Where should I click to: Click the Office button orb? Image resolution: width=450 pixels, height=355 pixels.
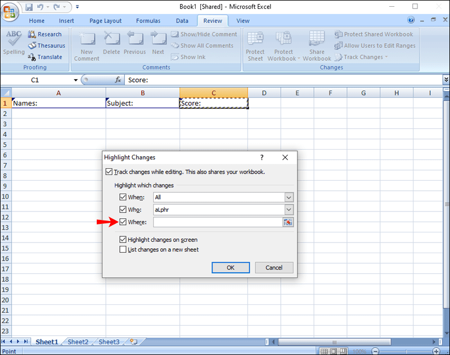(10, 12)
